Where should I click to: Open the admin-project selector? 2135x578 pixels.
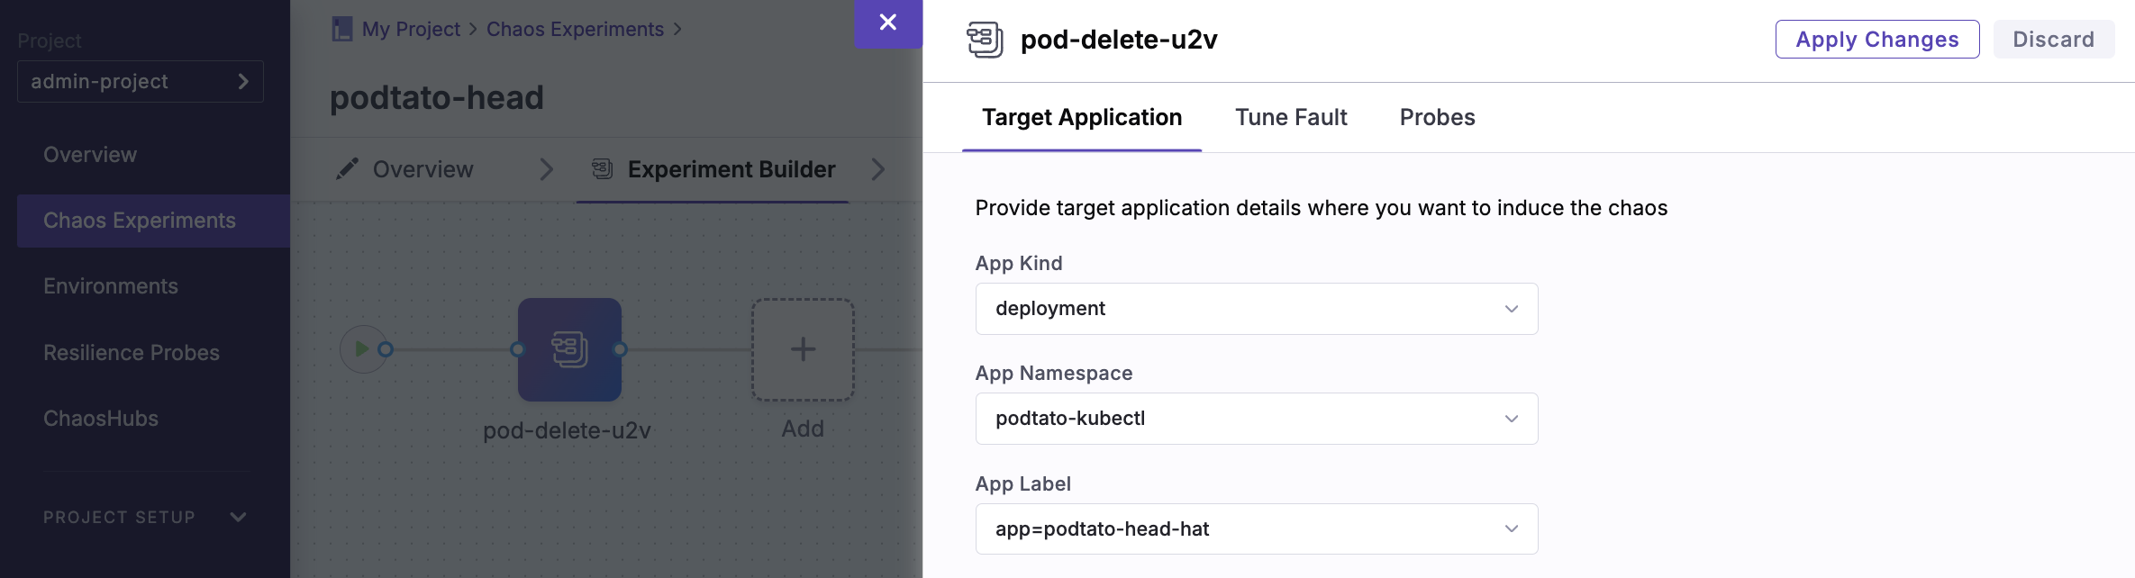(141, 82)
